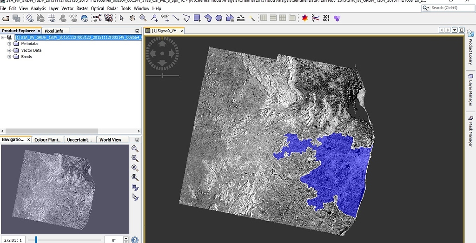Image resolution: width=476 pixels, height=243 pixels.
Task: Click Zoom In icon in Navigation panel
Action: [x=135, y=149]
